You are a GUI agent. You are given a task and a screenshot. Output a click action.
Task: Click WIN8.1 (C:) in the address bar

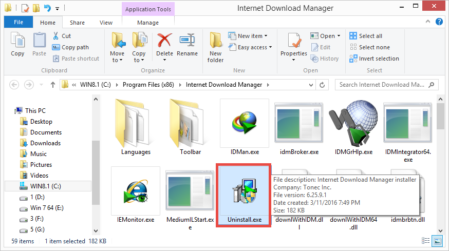tap(96, 85)
